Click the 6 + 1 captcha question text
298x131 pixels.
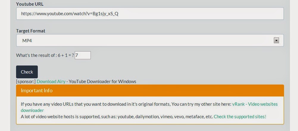[x=45, y=55]
